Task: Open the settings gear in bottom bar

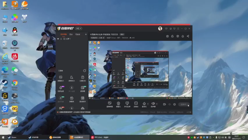Action: tap(175, 104)
